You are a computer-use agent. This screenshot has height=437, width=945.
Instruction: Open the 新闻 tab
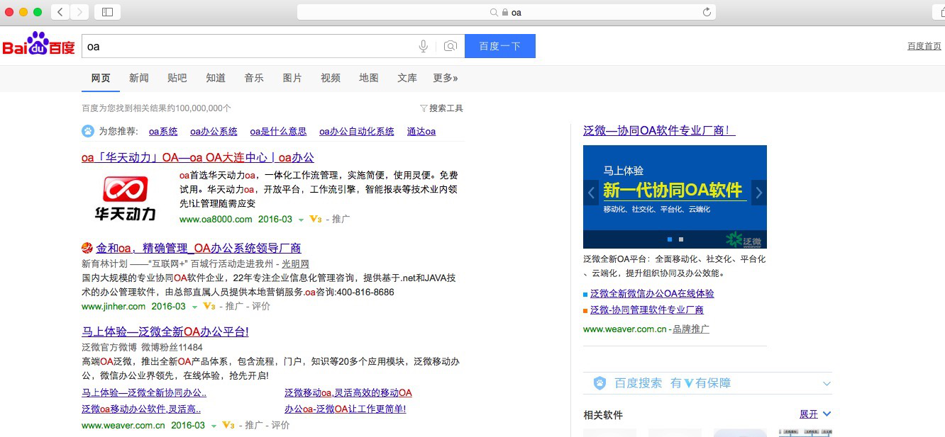pos(139,78)
